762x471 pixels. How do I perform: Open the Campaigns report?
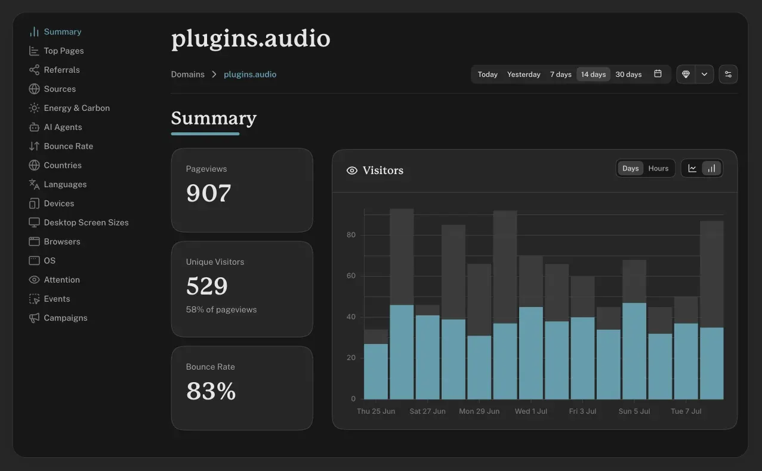(x=66, y=318)
